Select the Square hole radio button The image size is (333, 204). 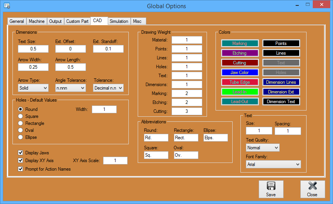pos(20,116)
